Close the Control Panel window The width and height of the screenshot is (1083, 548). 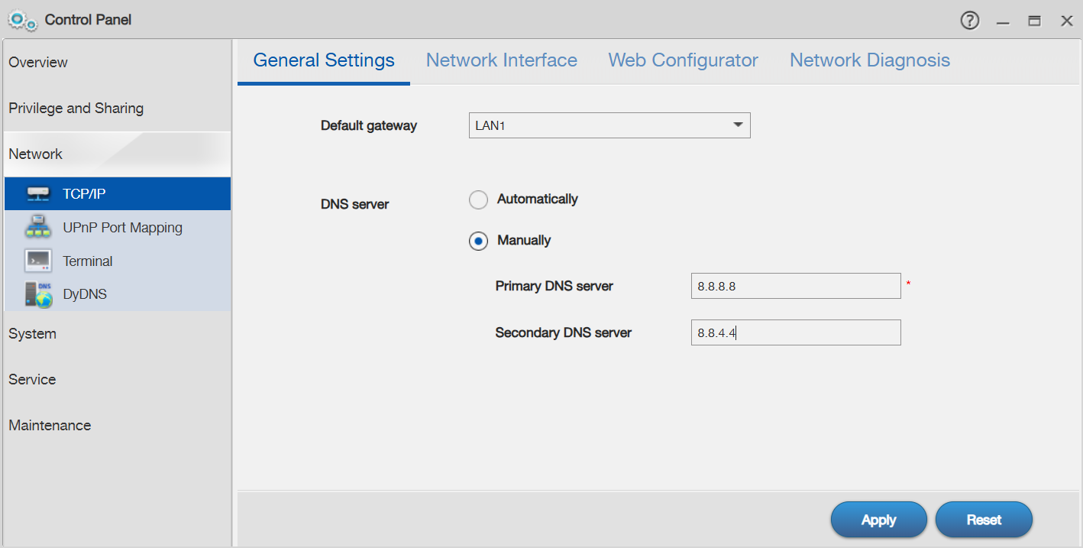(x=1067, y=21)
